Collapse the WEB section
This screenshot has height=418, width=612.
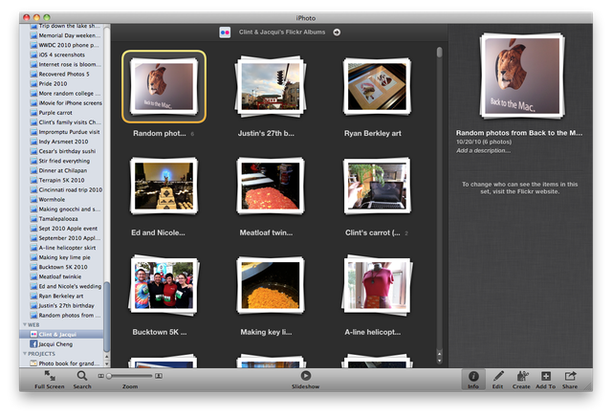pos(25,324)
